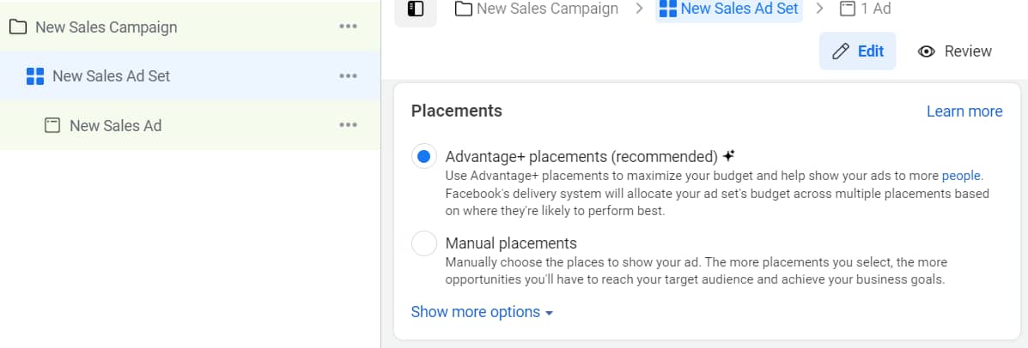Image resolution: width=1028 pixels, height=348 pixels.
Task: Switch to Review mode
Action: click(955, 51)
